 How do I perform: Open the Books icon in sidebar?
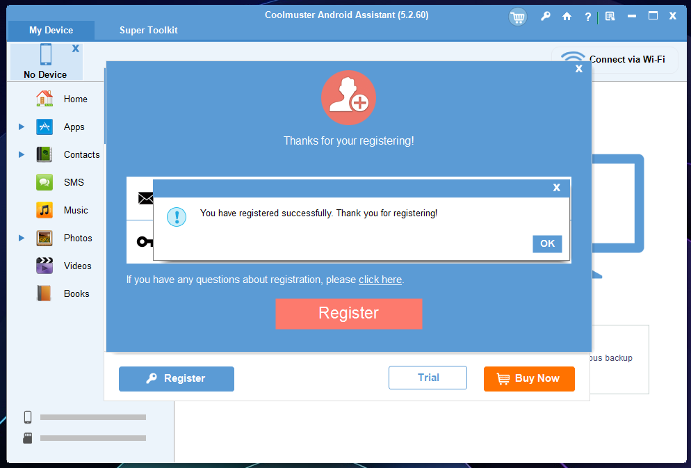click(44, 293)
